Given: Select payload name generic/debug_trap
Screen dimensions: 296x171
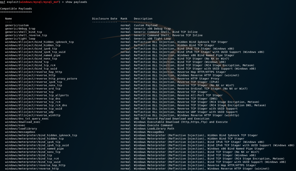Looking at the screenshot, I should [20, 29].
